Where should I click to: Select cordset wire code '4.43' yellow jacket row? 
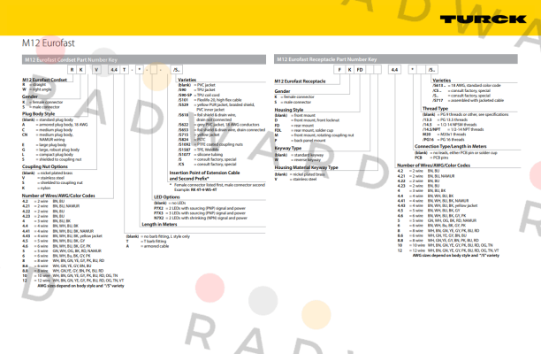pos(62,236)
